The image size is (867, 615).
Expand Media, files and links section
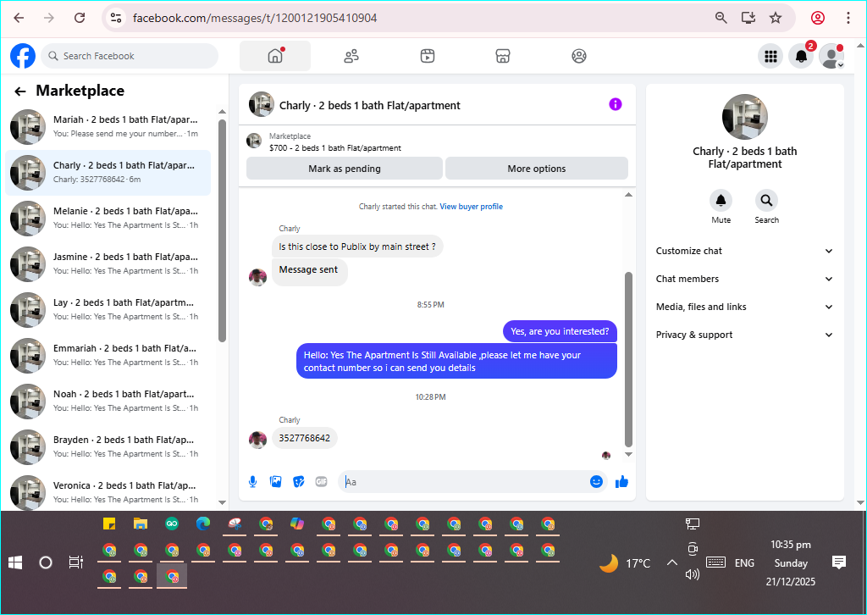pos(744,307)
